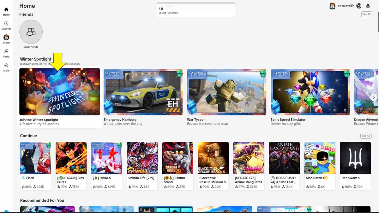This screenshot has width=379, height=213.
Task: Click the Robux icon in header
Action: [359, 6]
